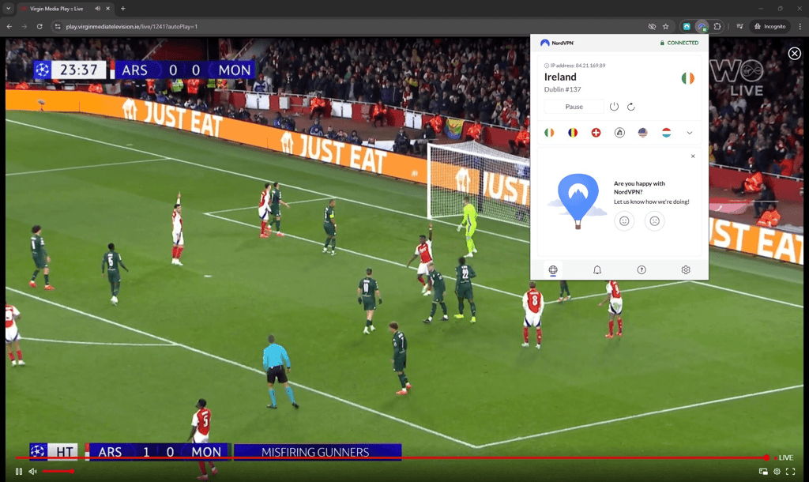
Task: Dismiss the NordVPN feedback card
Action: click(693, 156)
